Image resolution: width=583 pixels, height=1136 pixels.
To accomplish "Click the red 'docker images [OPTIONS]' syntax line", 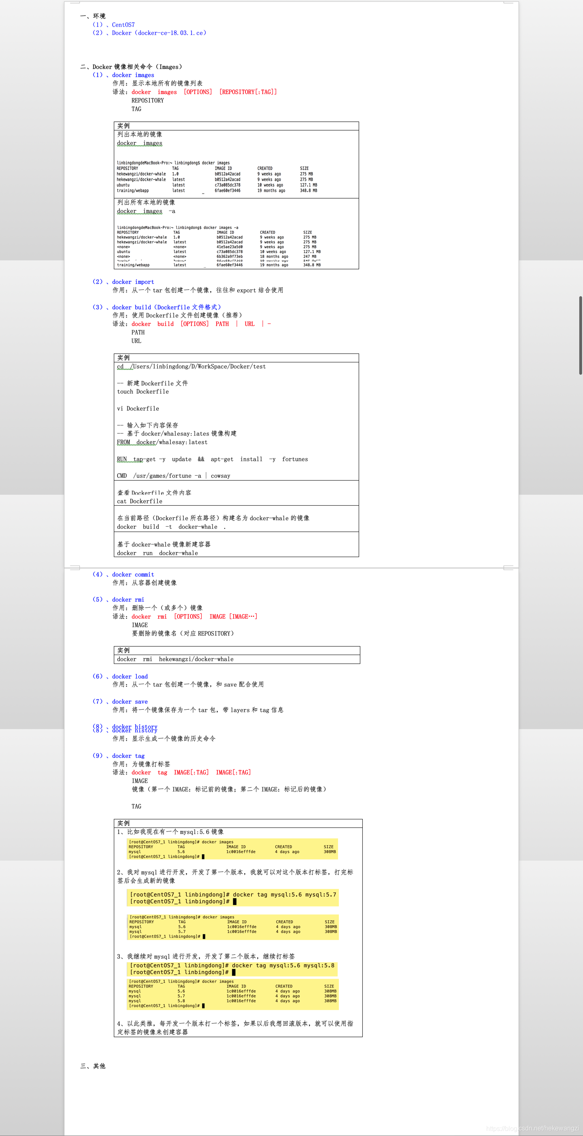I will click(204, 92).
